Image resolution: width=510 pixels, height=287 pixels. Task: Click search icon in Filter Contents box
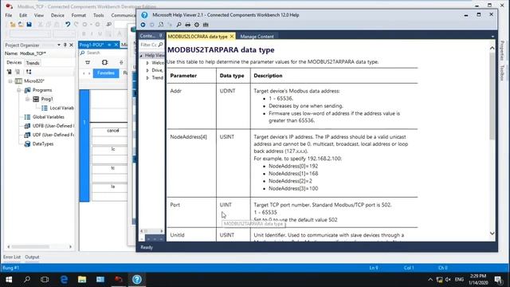point(161,45)
